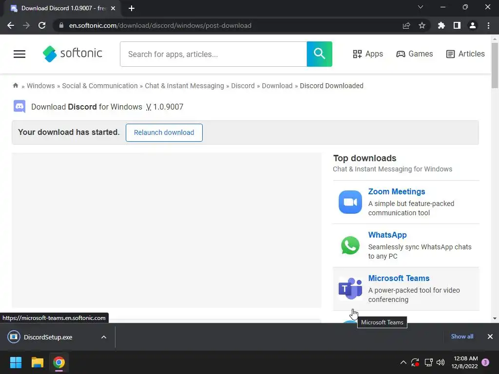Viewport: 499px width, 374px height.
Task: Toggle the Chrome side panel
Action: coord(457,25)
